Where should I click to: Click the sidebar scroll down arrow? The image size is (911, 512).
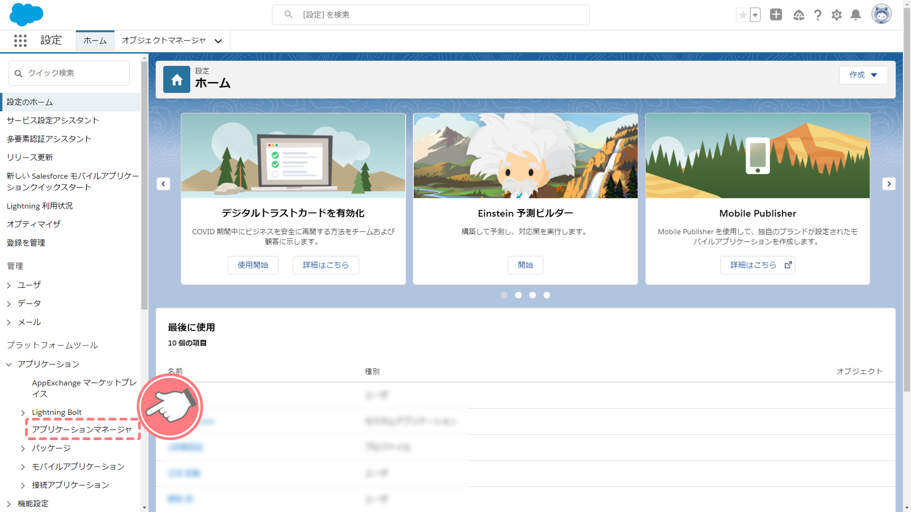pyautogui.click(x=144, y=507)
